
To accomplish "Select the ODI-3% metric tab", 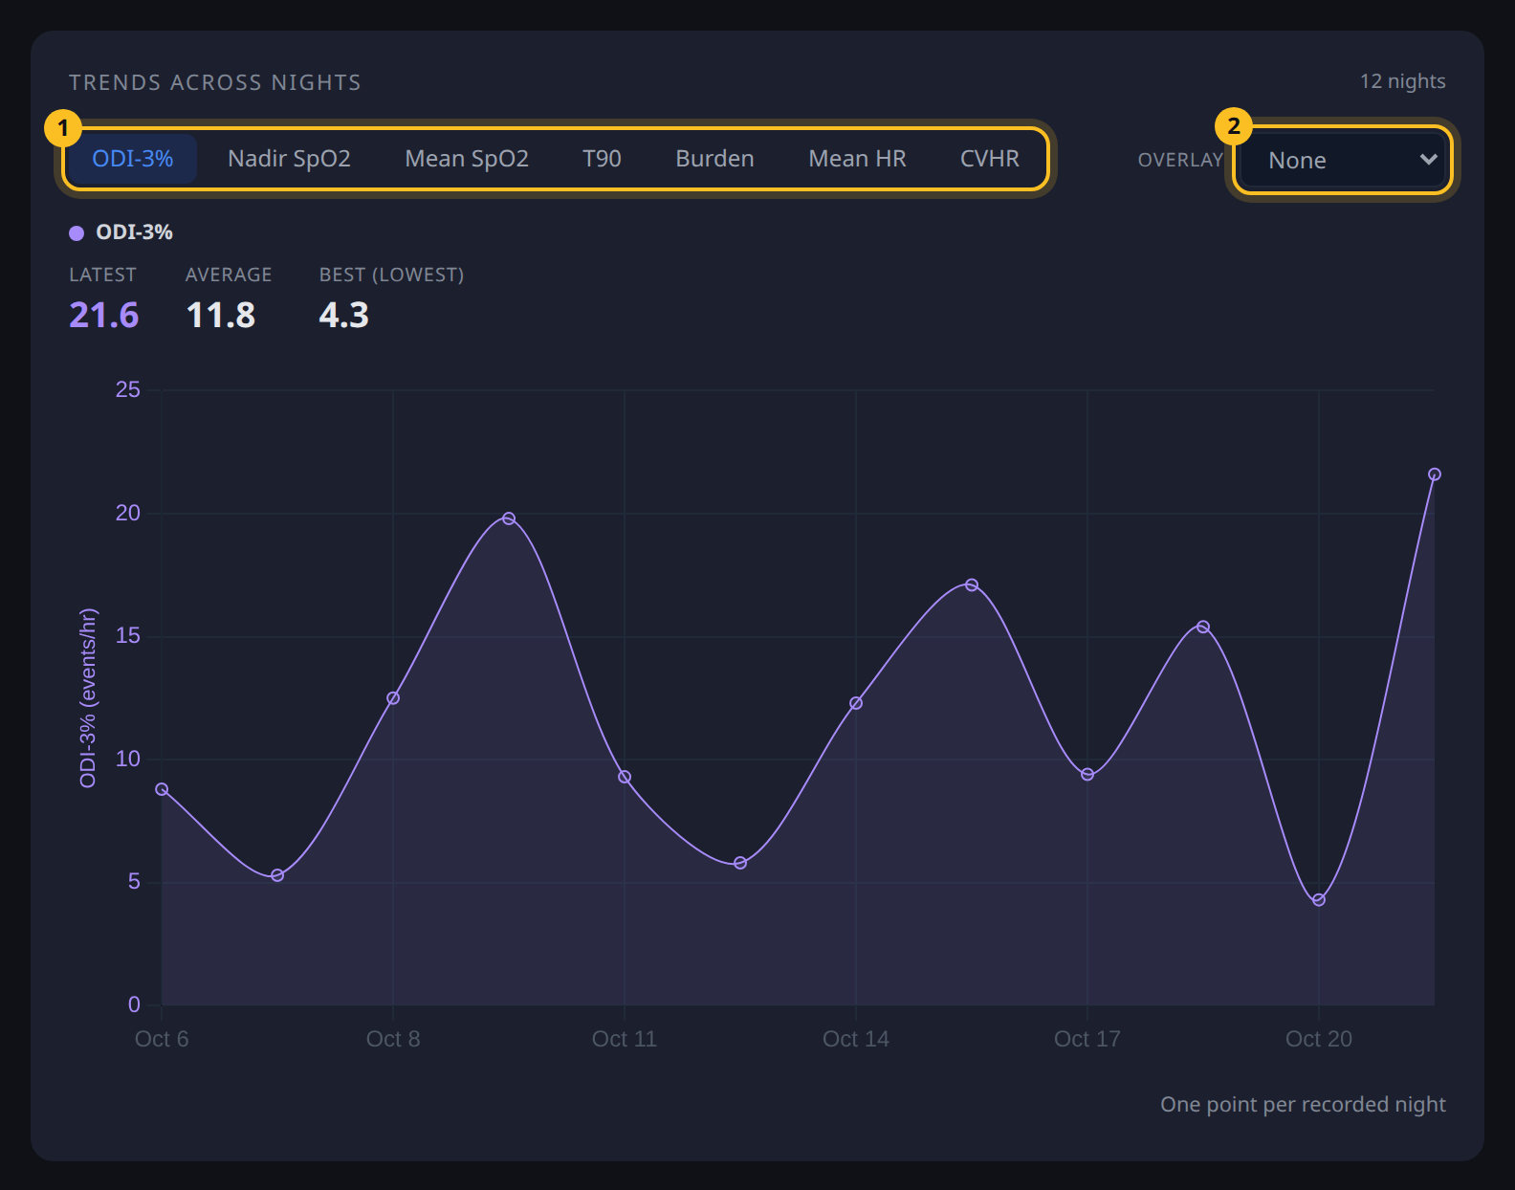I will pos(133,159).
